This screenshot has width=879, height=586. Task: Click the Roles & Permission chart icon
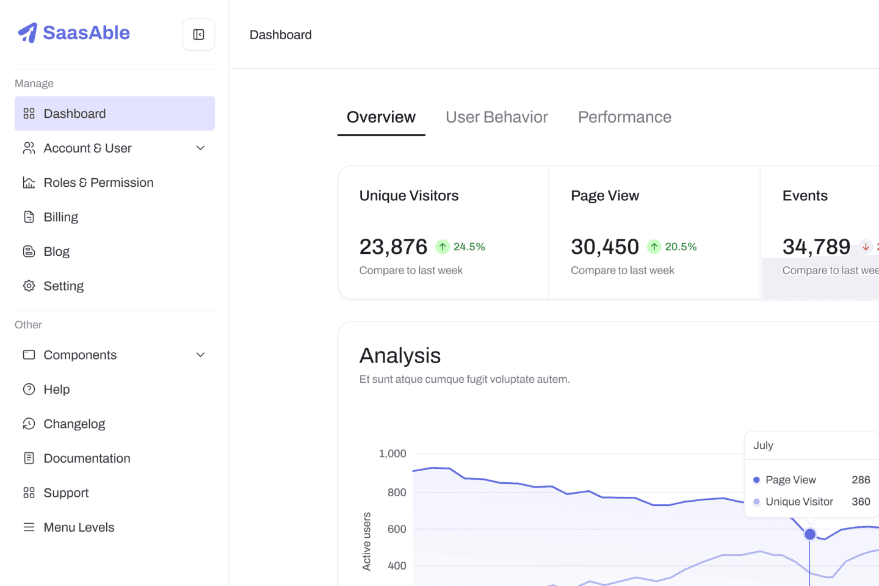click(x=29, y=183)
